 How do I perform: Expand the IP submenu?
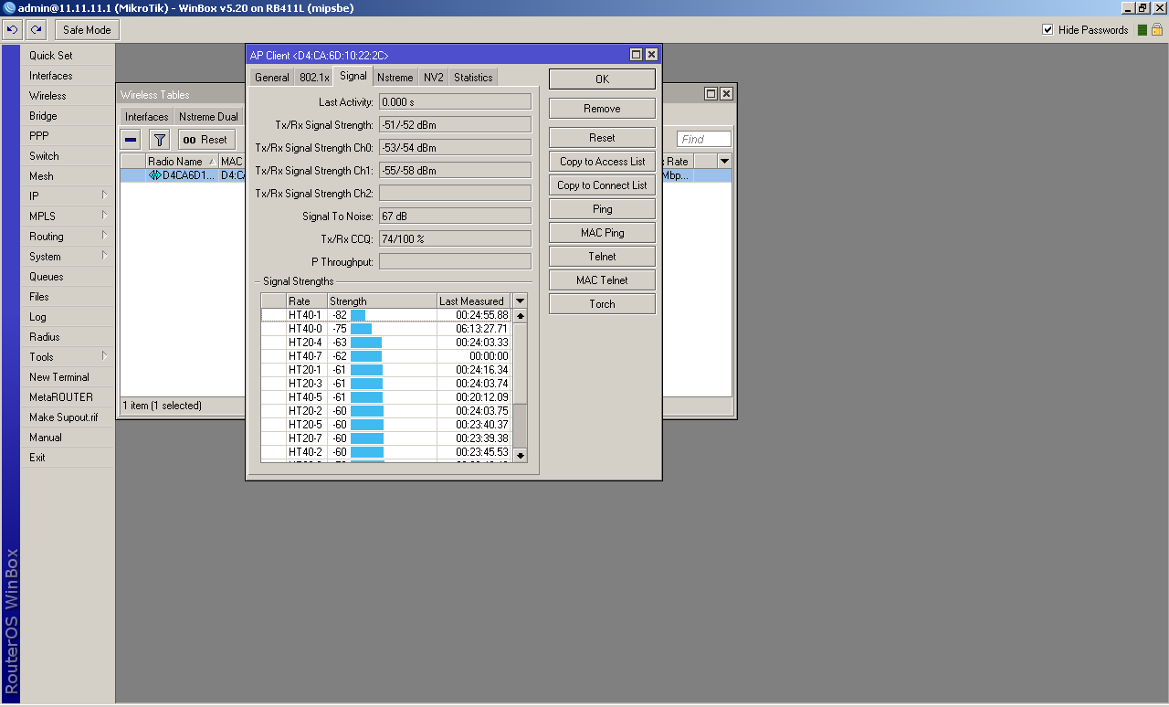coord(68,196)
